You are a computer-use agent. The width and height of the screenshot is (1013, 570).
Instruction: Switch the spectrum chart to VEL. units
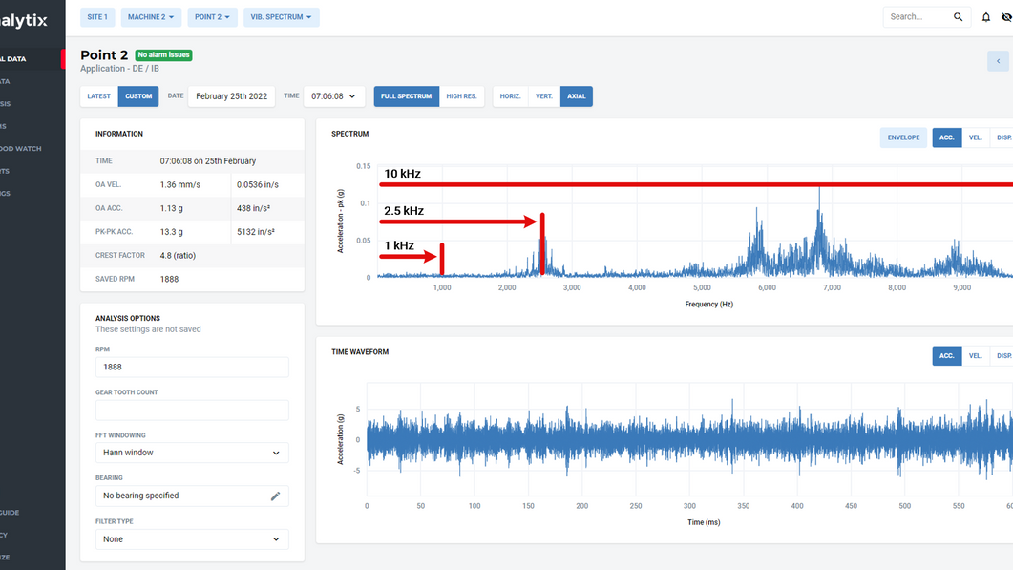pyautogui.click(x=975, y=137)
